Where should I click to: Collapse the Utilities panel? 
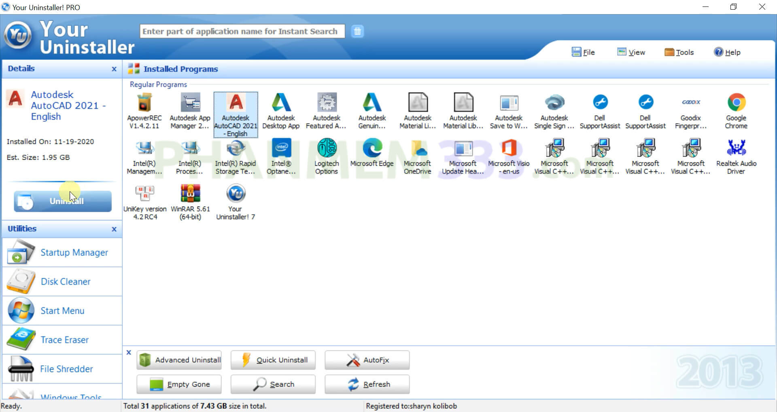click(x=114, y=229)
